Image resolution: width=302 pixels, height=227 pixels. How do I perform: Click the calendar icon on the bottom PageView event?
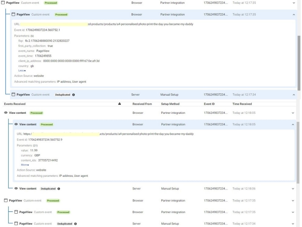6,200
